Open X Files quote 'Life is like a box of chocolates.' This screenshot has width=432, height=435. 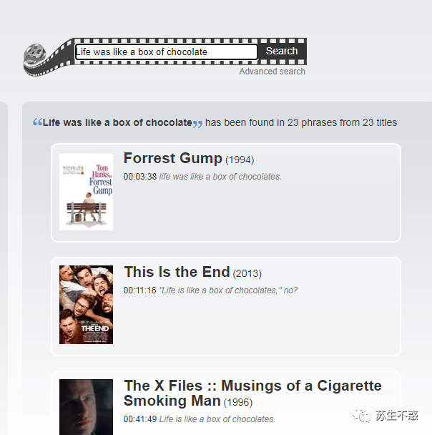coord(217,419)
